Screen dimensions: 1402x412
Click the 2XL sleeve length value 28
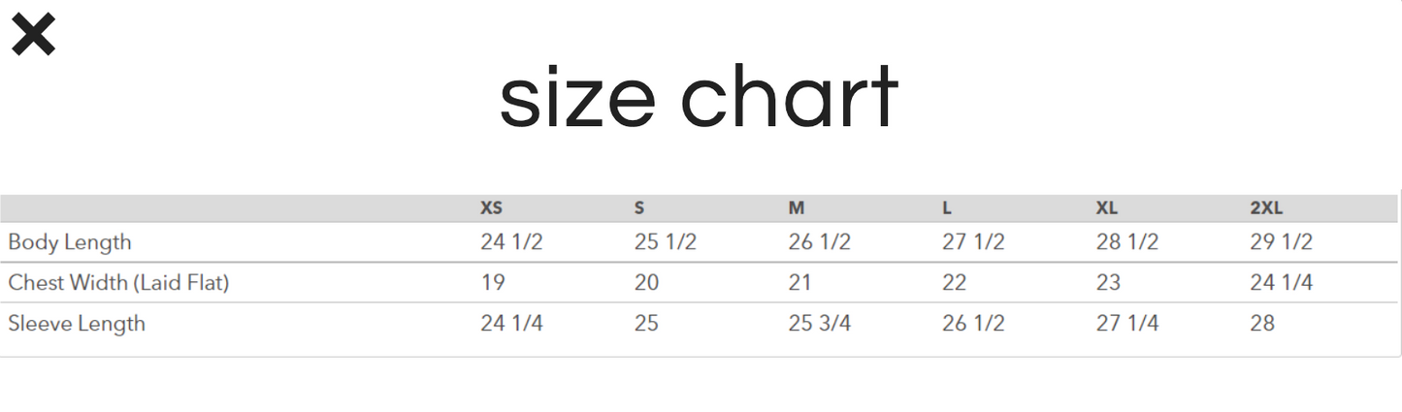(1262, 324)
